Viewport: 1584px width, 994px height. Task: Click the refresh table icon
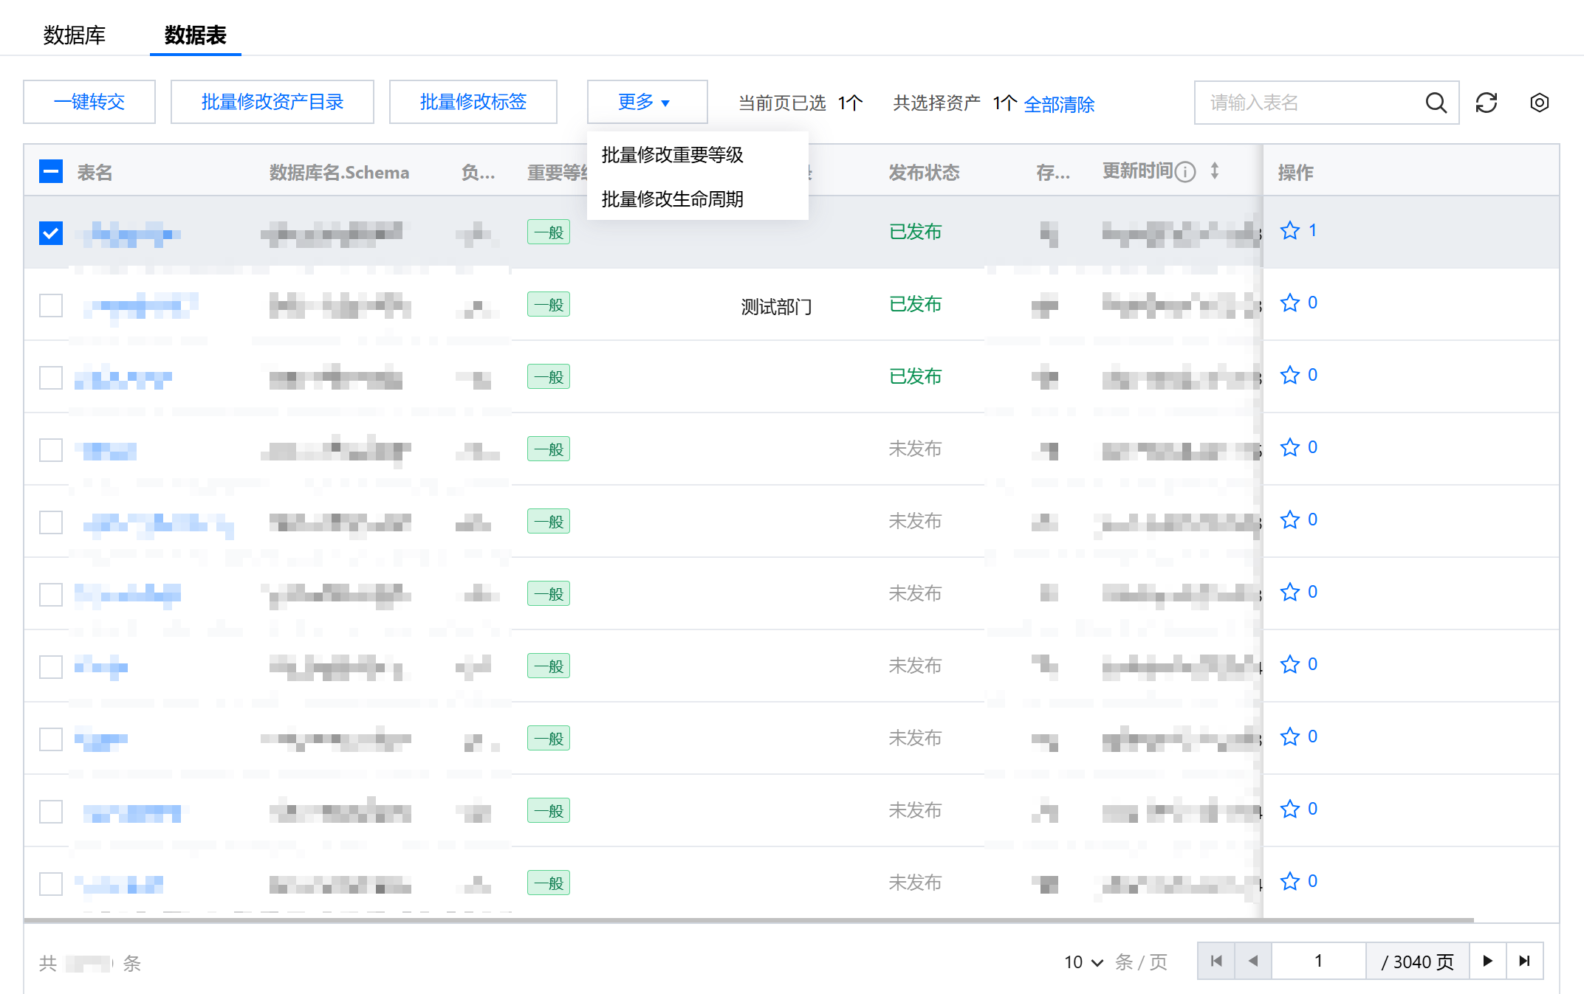pos(1486,103)
